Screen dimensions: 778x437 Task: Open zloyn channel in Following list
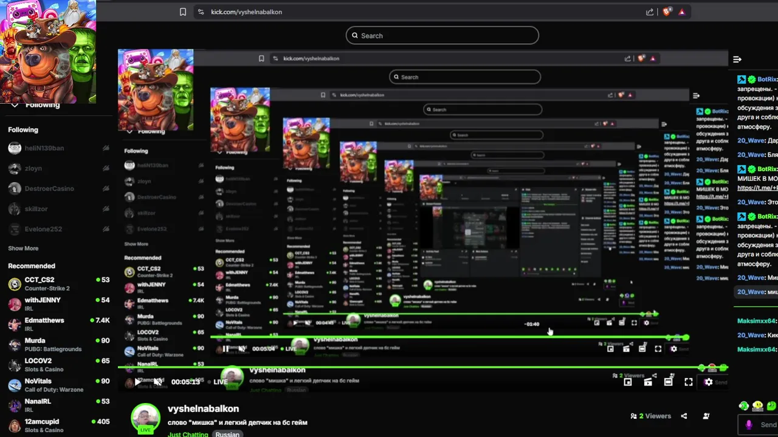point(58,168)
